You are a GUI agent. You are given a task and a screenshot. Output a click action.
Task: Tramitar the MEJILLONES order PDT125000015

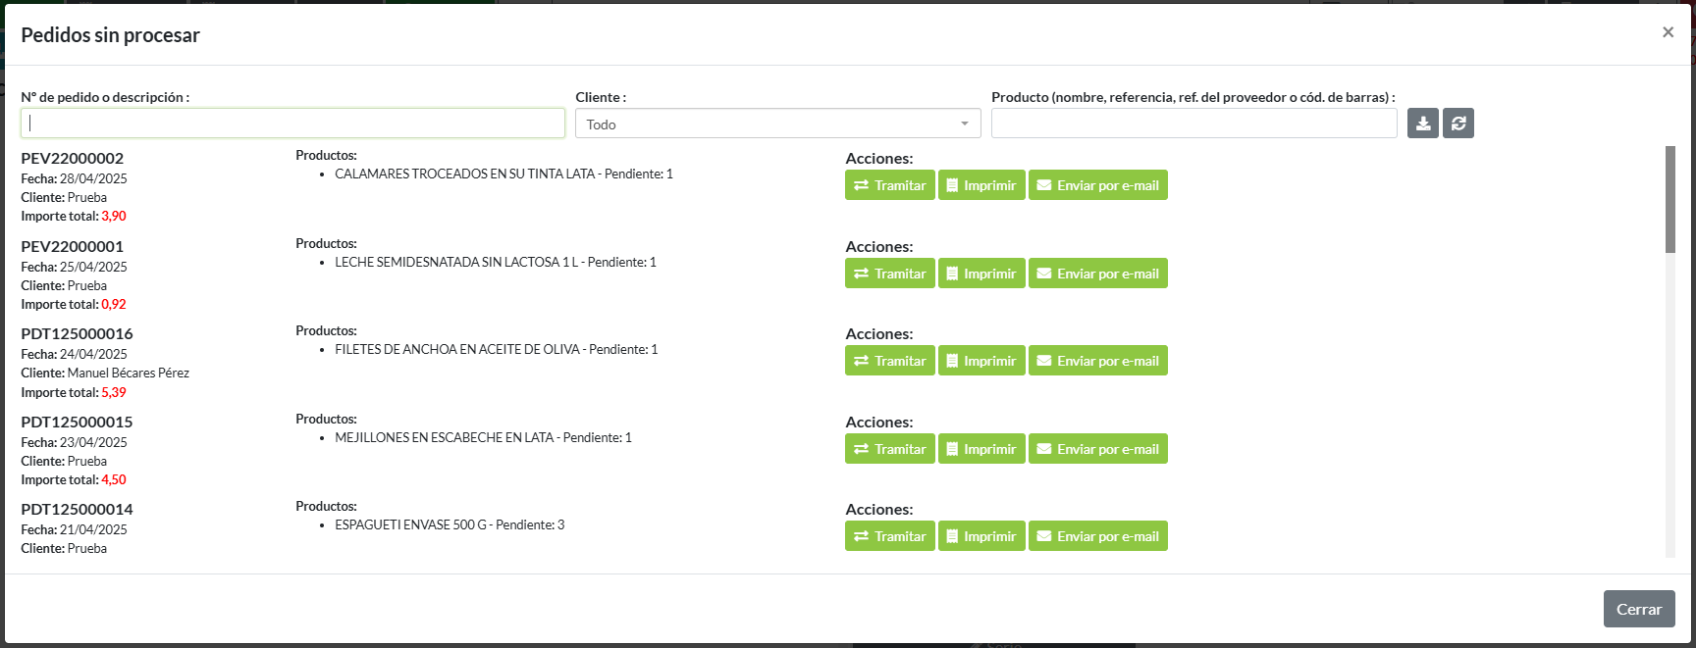tap(889, 449)
